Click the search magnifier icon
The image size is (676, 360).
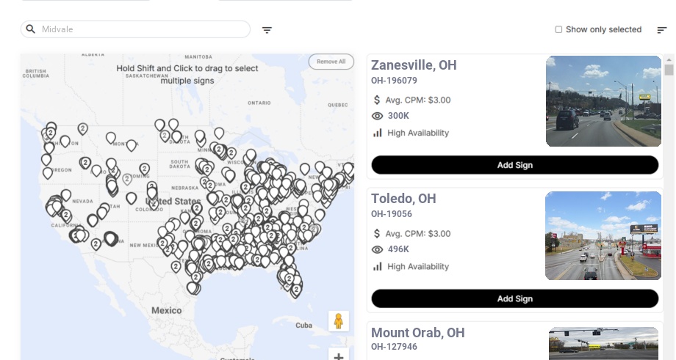pyautogui.click(x=31, y=29)
